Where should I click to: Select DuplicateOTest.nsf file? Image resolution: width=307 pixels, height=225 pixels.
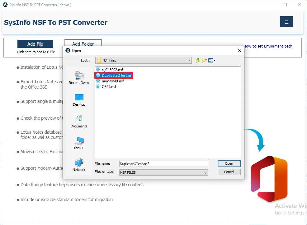114,75
